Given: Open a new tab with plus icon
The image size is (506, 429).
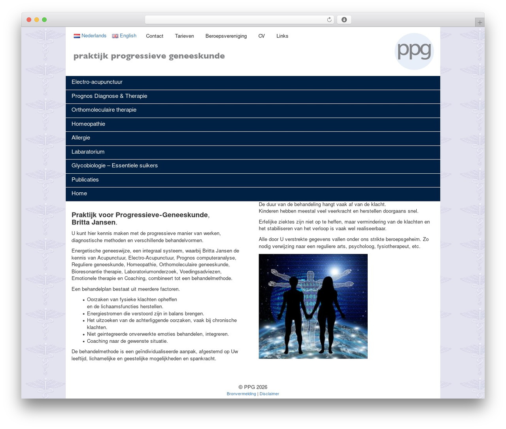Looking at the screenshot, I should tap(480, 23).
